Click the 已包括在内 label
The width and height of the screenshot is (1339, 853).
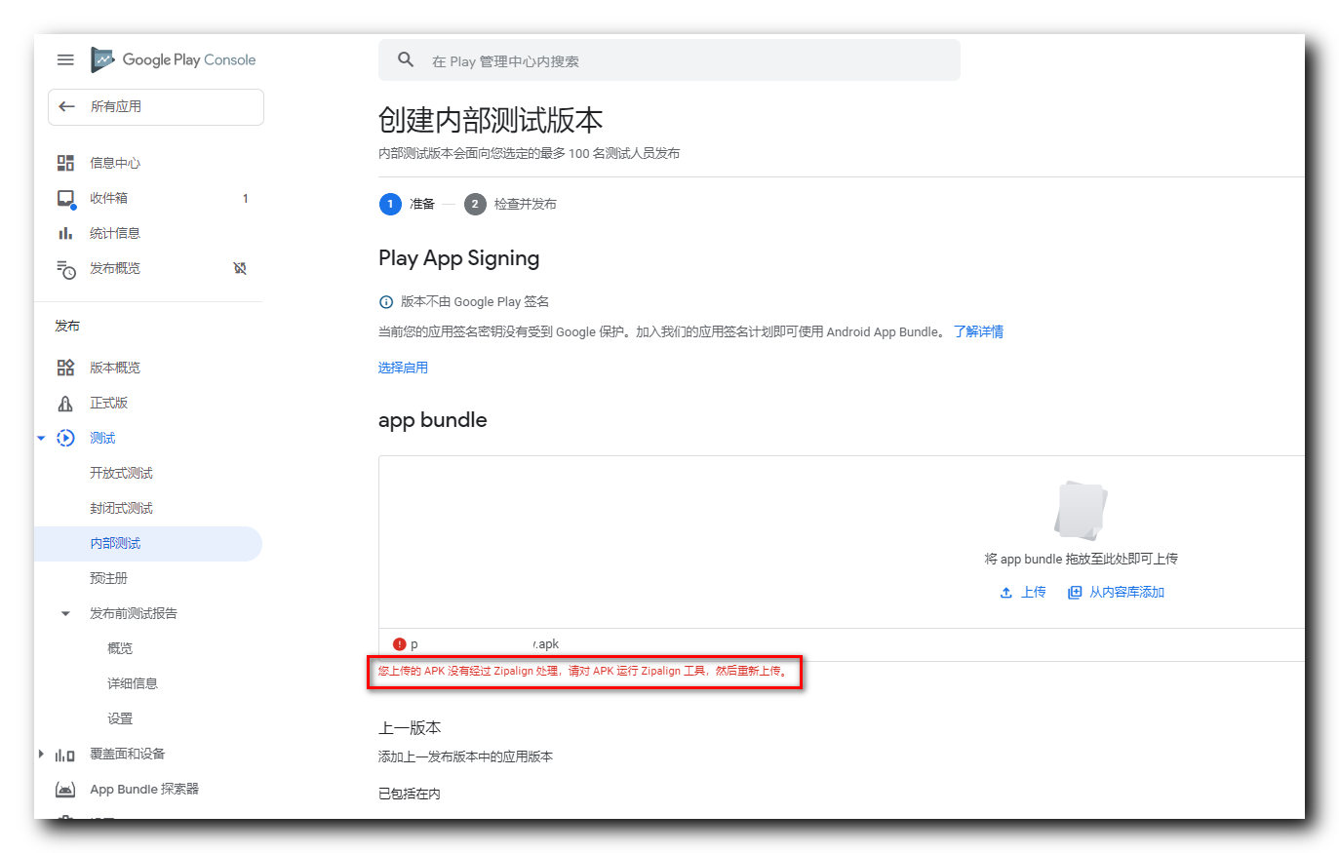coord(410,794)
